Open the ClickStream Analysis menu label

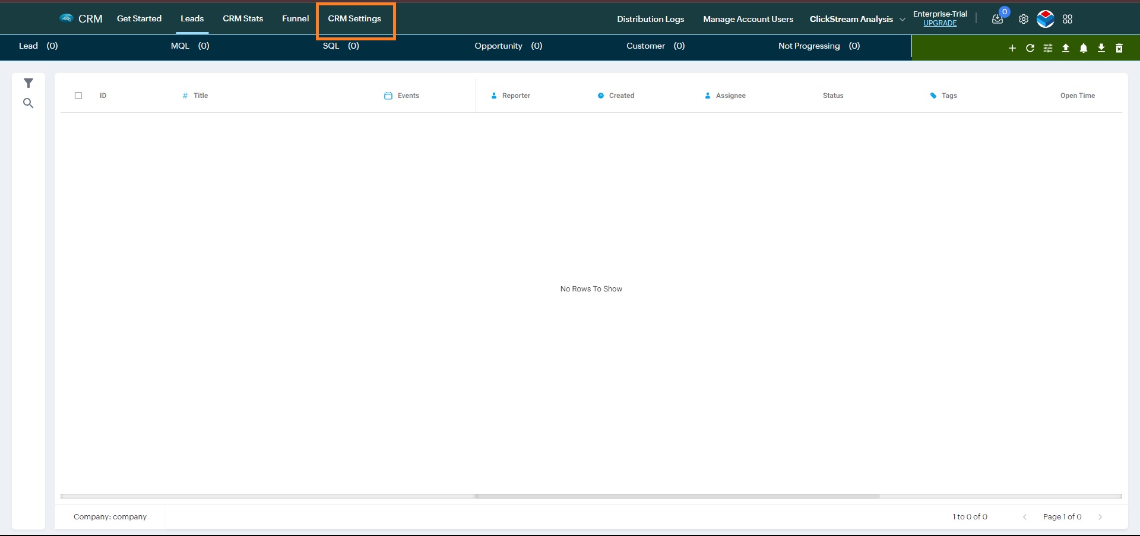(x=851, y=19)
